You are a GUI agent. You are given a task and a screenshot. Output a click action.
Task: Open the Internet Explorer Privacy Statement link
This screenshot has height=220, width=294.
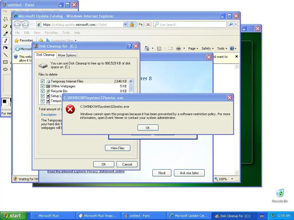86,171
